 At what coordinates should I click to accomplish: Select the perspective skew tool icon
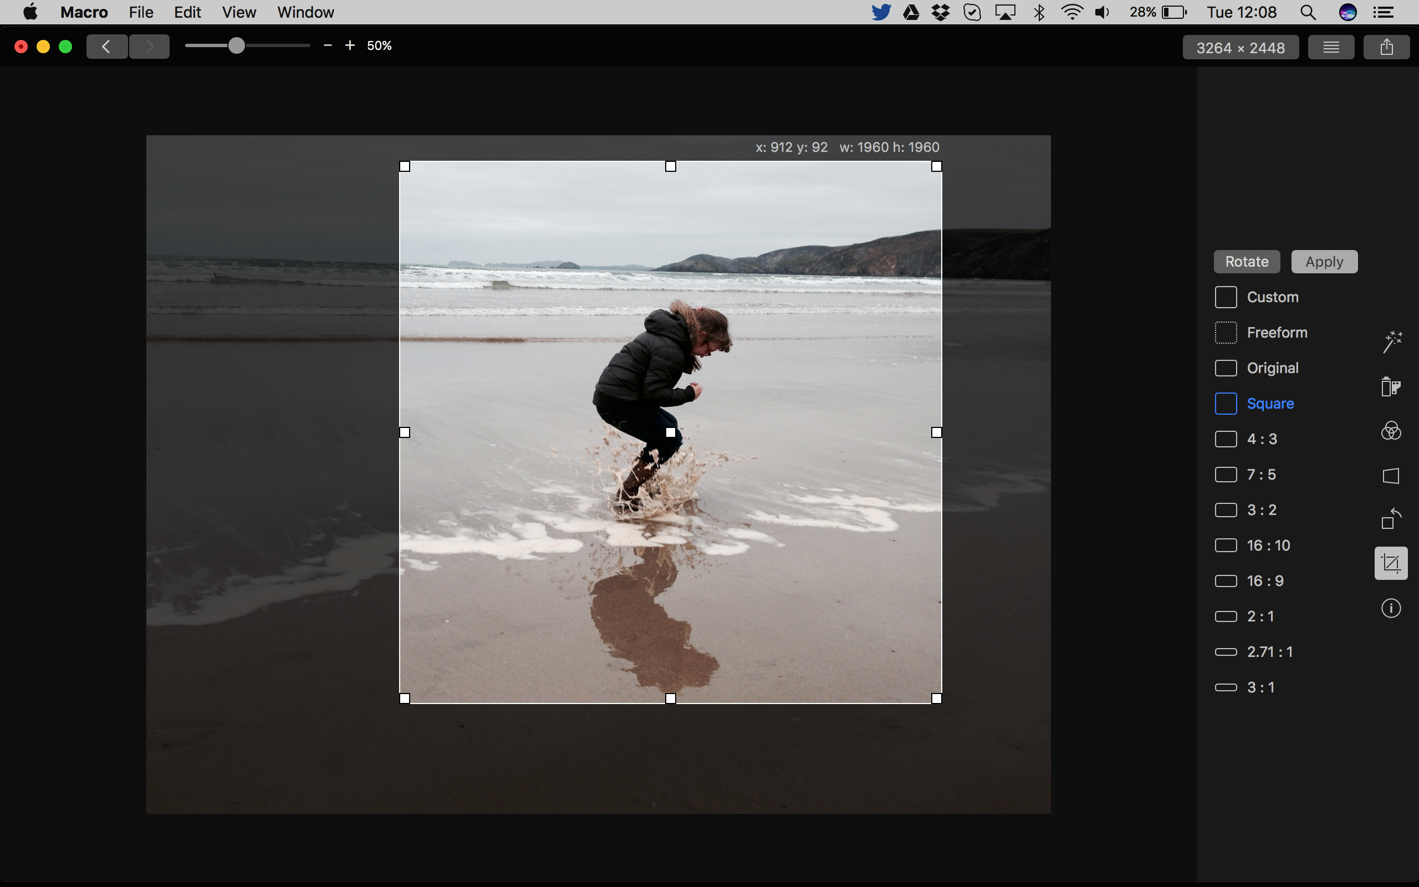click(x=1390, y=476)
